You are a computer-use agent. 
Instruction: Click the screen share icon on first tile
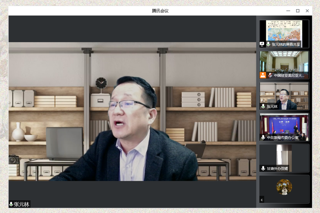click(x=262, y=44)
